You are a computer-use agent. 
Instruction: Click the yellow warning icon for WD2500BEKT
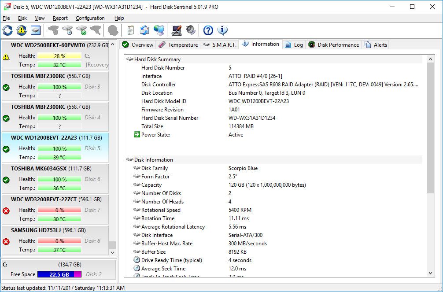pyautogui.click(x=6, y=56)
